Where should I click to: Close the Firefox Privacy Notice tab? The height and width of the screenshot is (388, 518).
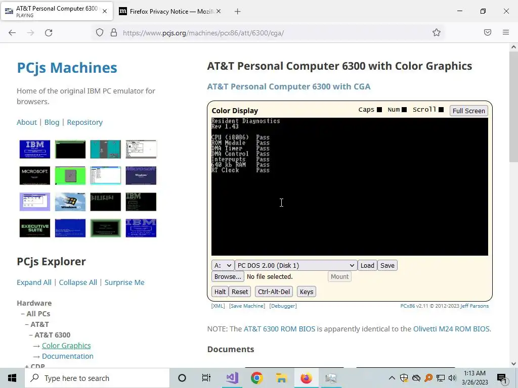click(219, 11)
